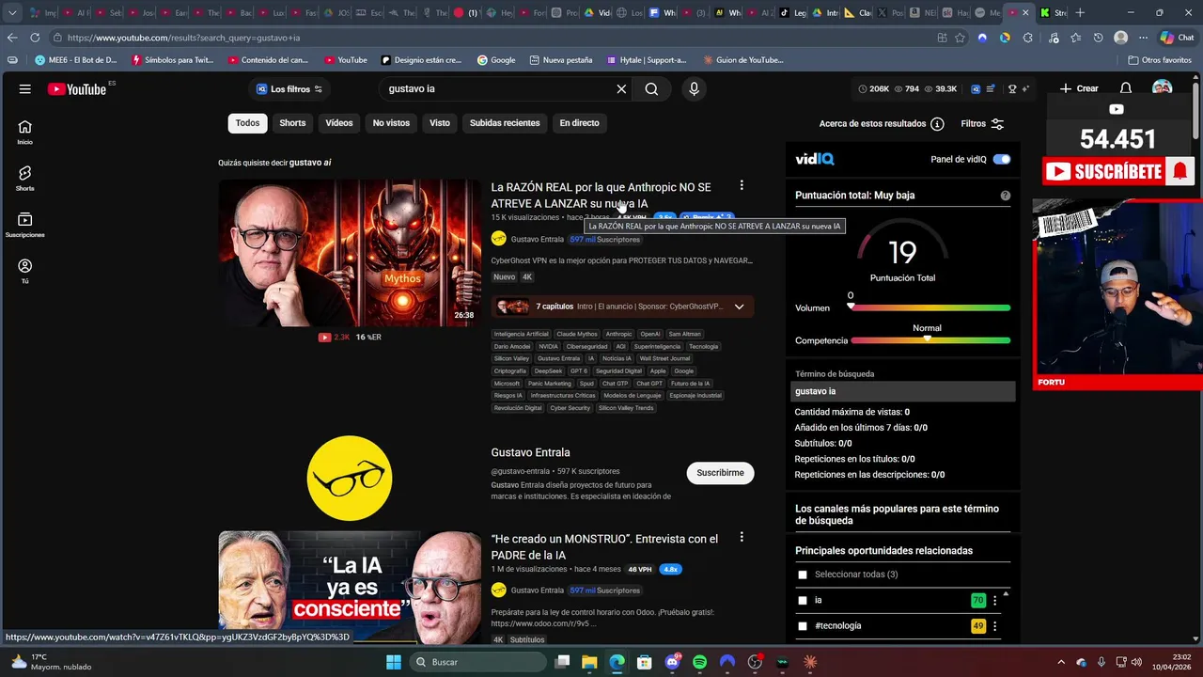Open the Crear create menu

tap(1079, 88)
